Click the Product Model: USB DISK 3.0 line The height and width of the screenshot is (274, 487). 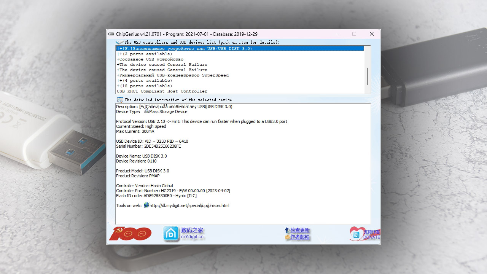point(143,171)
